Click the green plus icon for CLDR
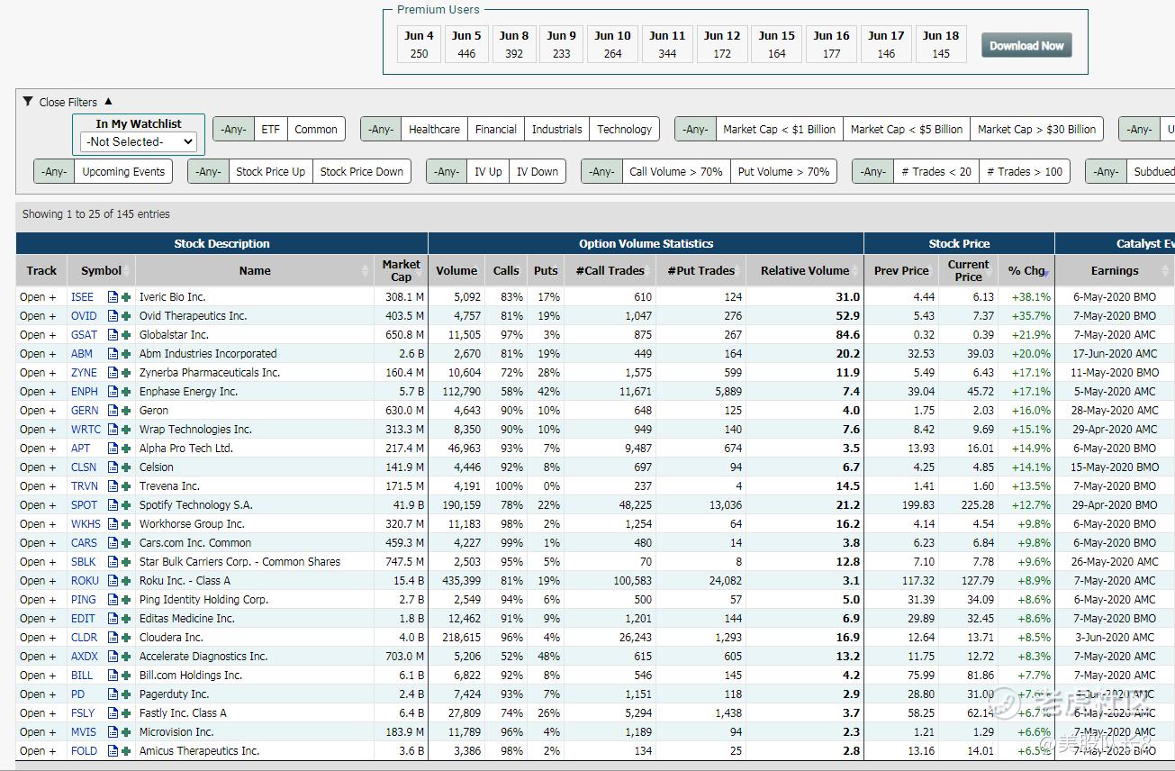The image size is (1175, 771). (126, 638)
